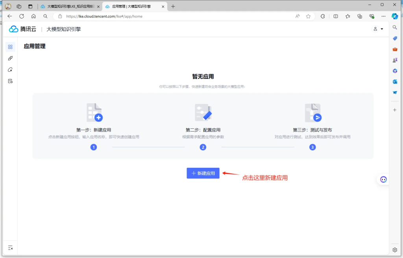Click the Tencent Cloud logo
The image size is (403, 258).
(x=22, y=29)
